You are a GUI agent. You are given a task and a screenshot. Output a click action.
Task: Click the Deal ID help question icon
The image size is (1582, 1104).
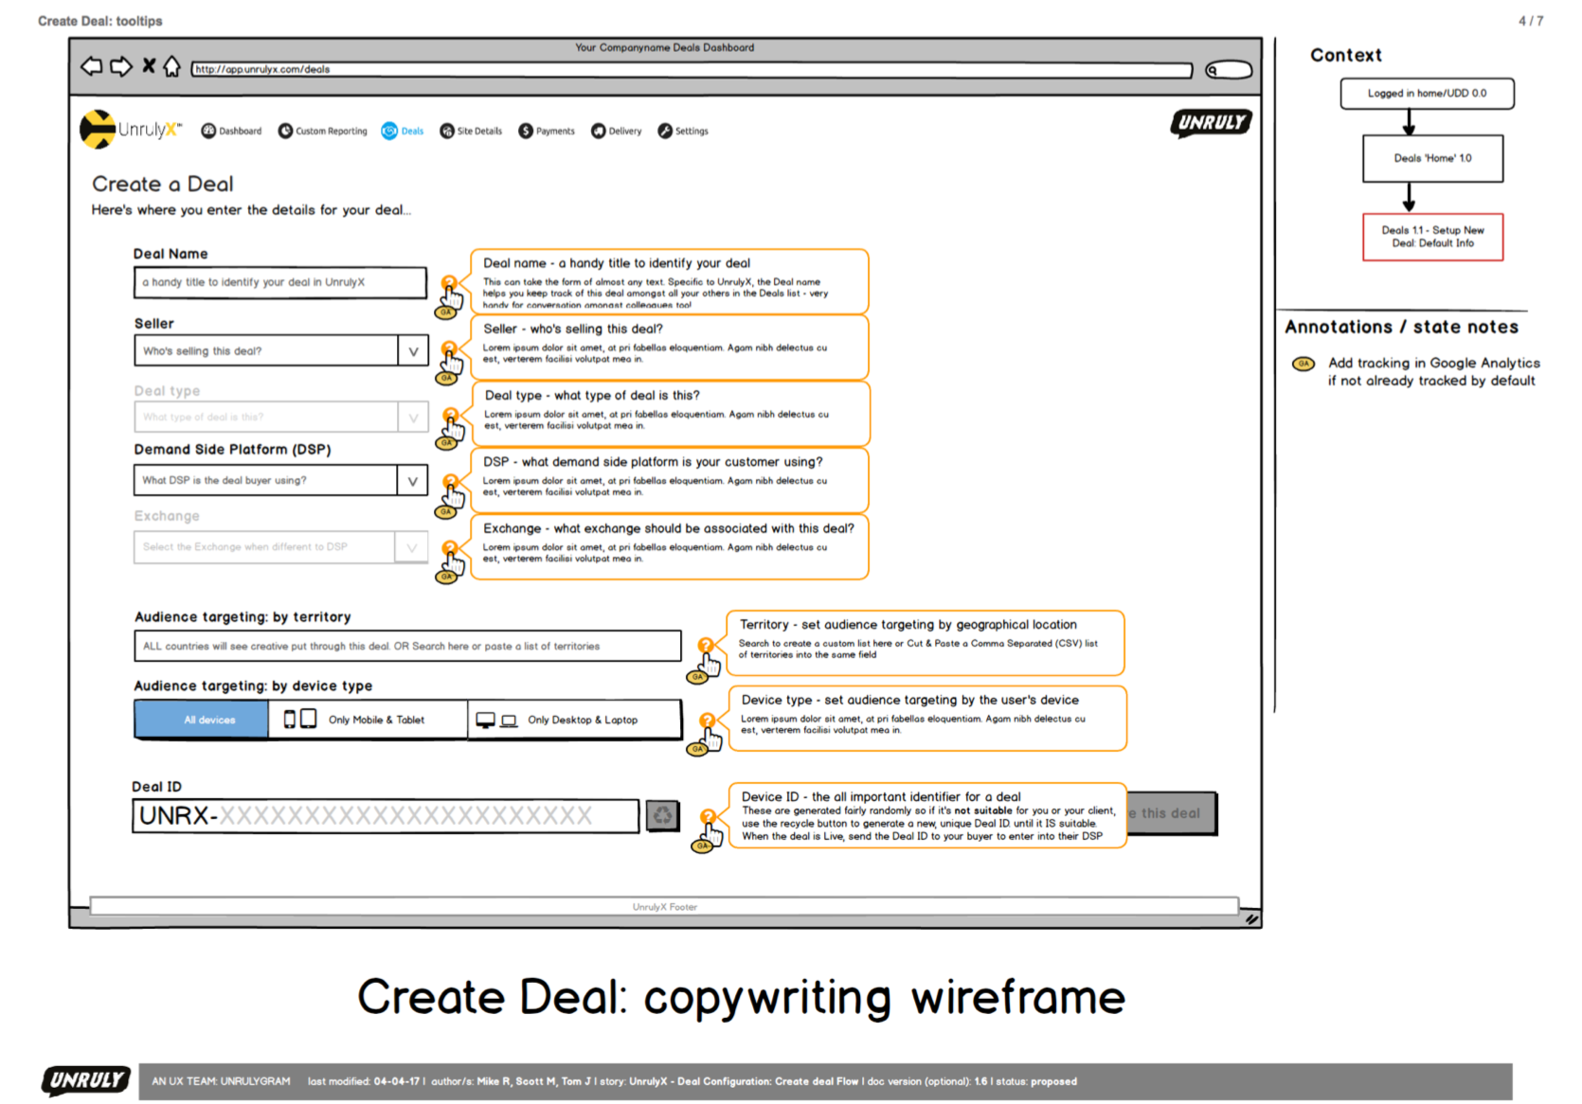click(708, 817)
